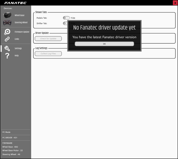Click the 'Log Settings' group heading
Image resolution: width=178 pixels, height=159 pixels.
[x=41, y=48]
